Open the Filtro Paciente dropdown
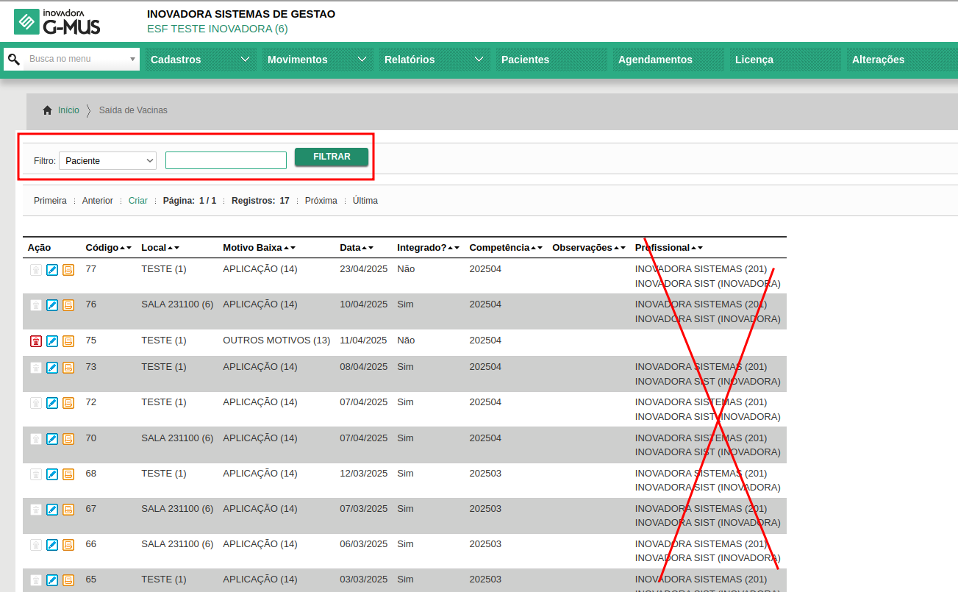The image size is (958, 592). tap(107, 160)
